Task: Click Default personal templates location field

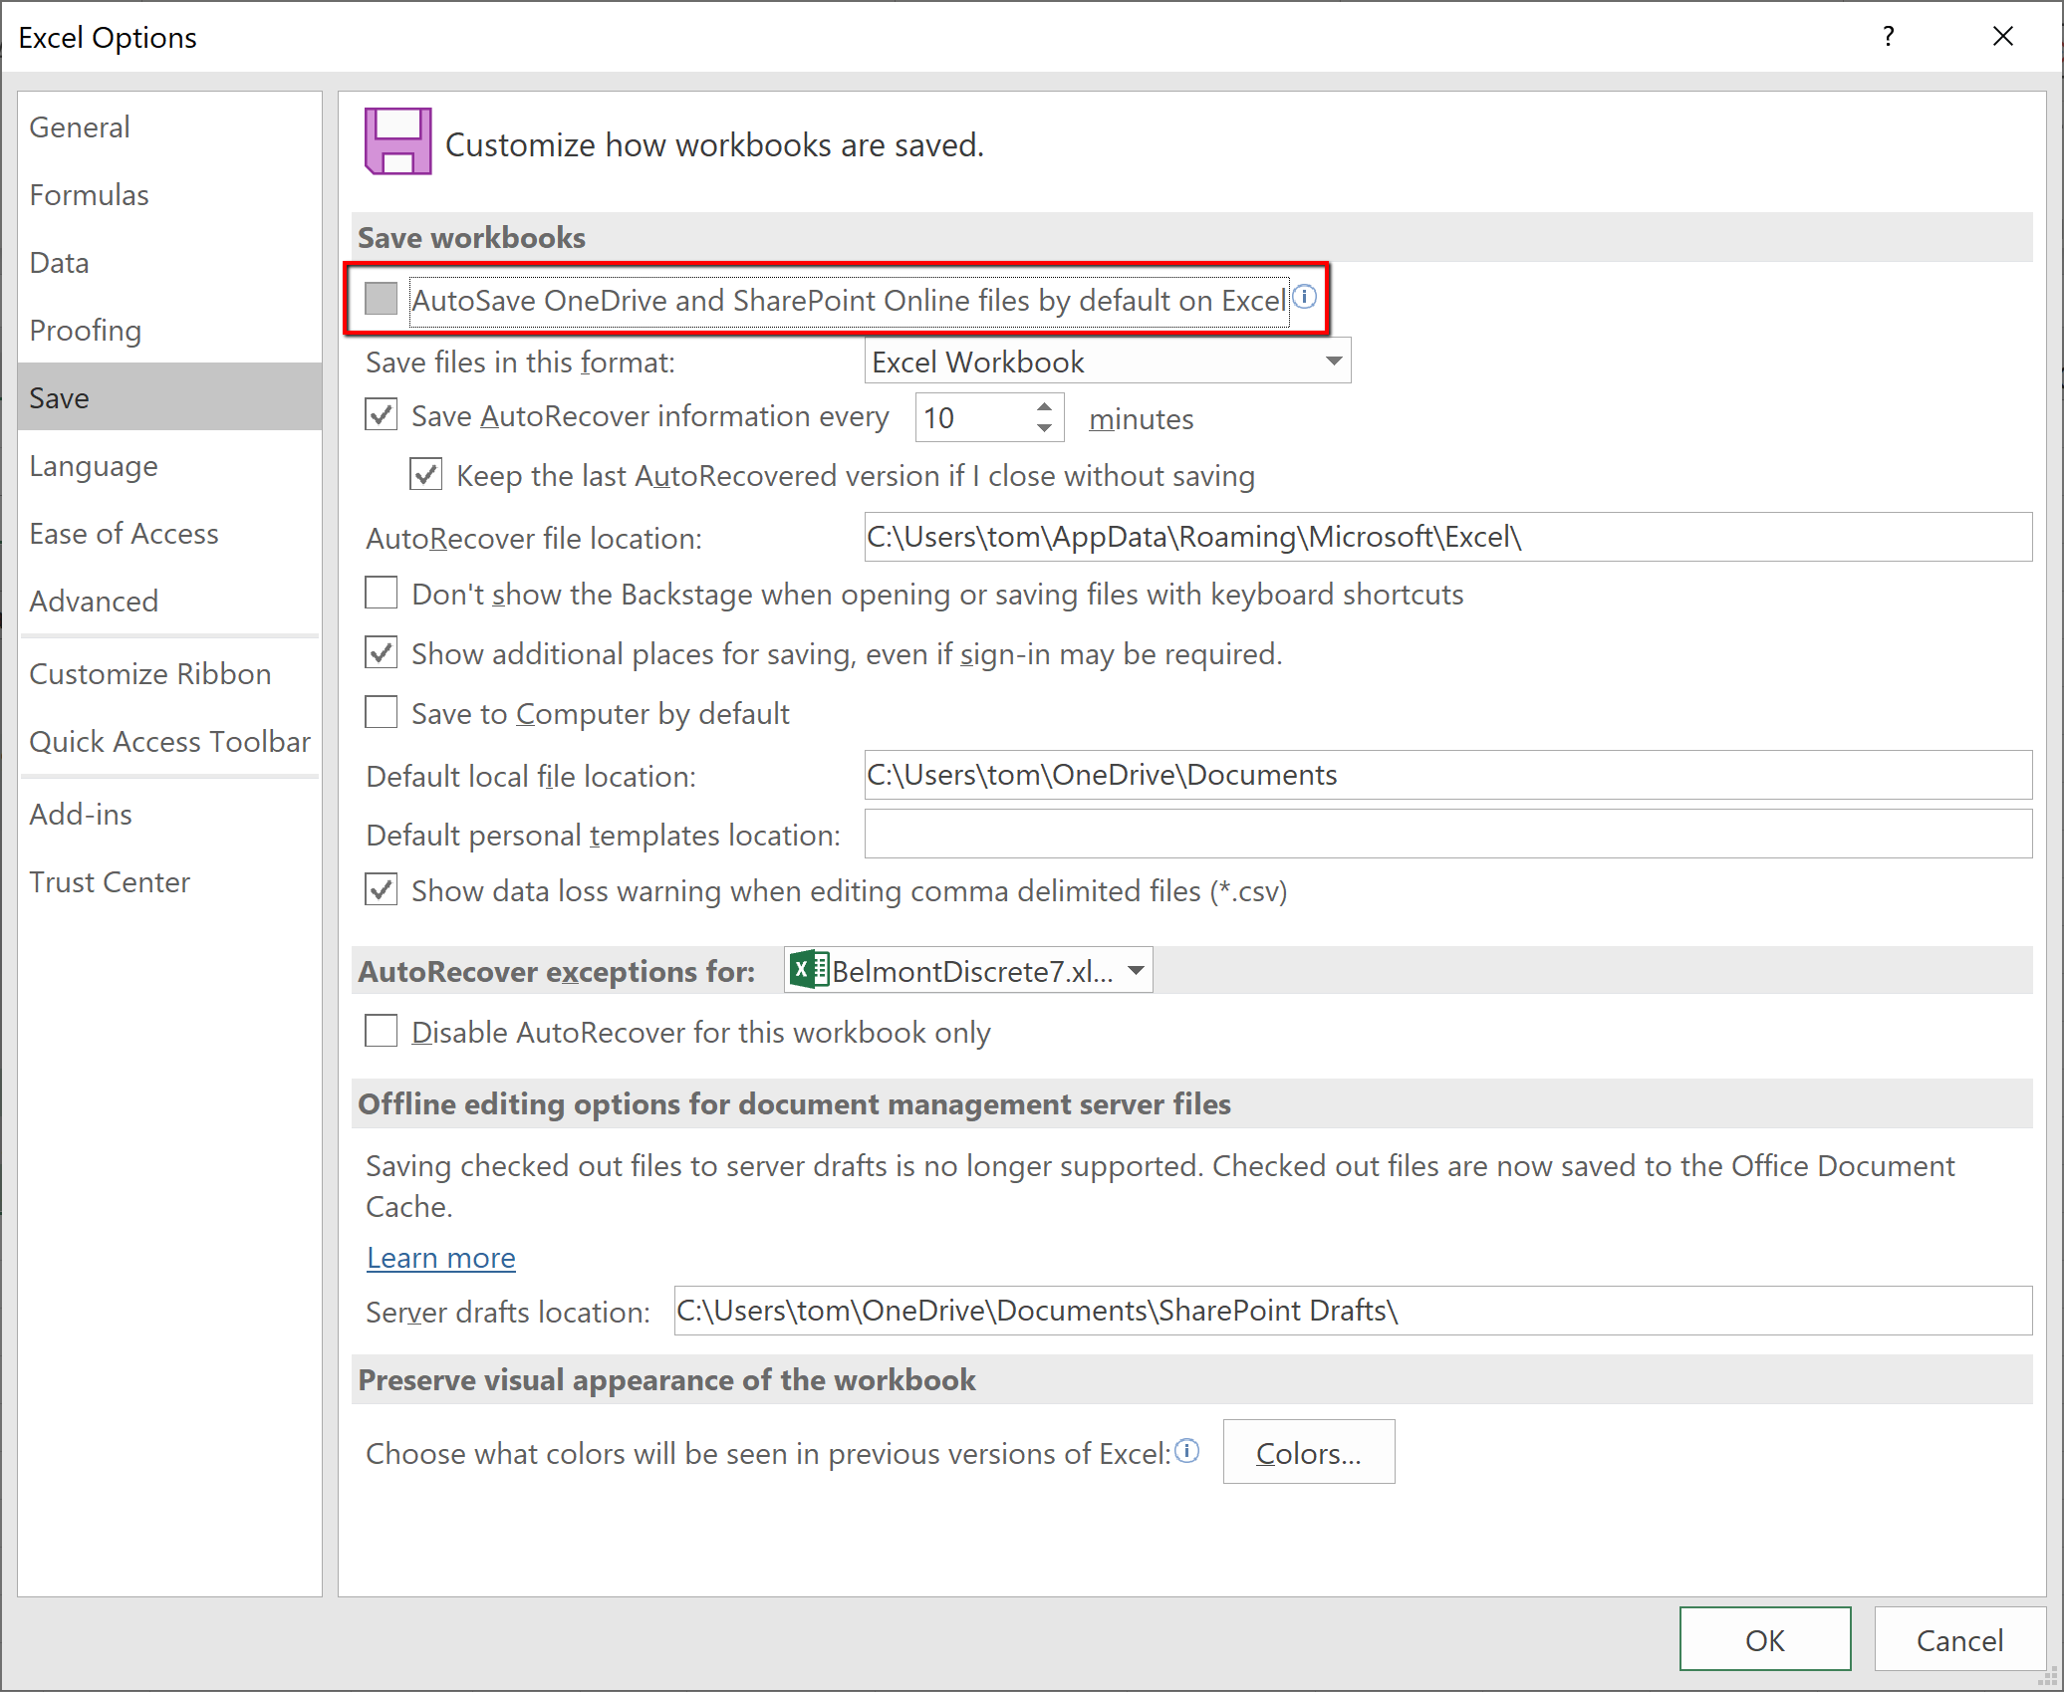Action: [x=1448, y=834]
